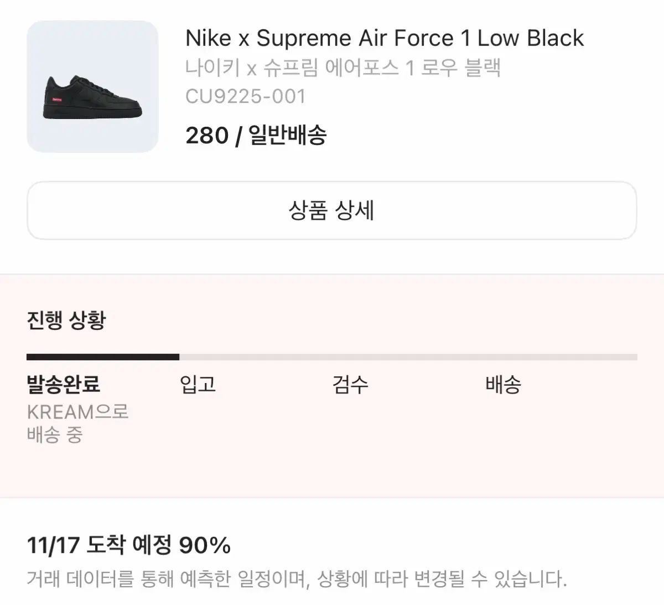
Task: Click the filled portion of the progress bar
Action: (x=102, y=356)
